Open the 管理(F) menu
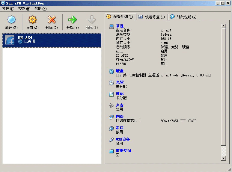The image size is (232, 172). [x=8, y=9]
